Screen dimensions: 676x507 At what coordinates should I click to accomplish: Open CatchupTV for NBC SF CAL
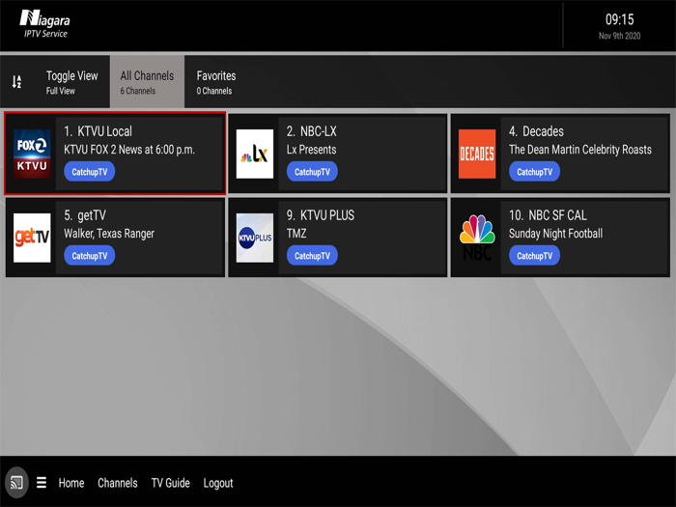535,256
